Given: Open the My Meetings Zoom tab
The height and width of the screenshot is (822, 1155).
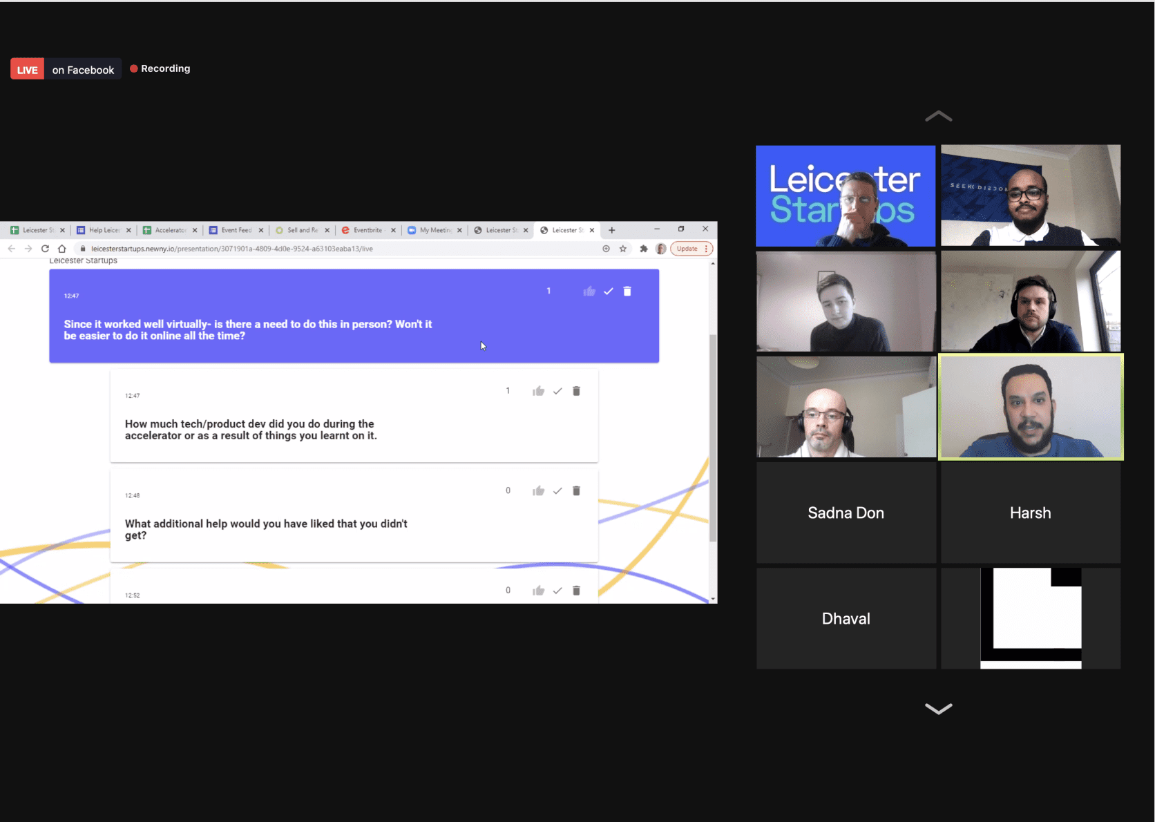Looking at the screenshot, I should point(435,230).
